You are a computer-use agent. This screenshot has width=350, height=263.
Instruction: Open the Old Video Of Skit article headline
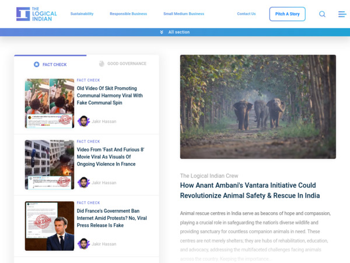(x=110, y=95)
